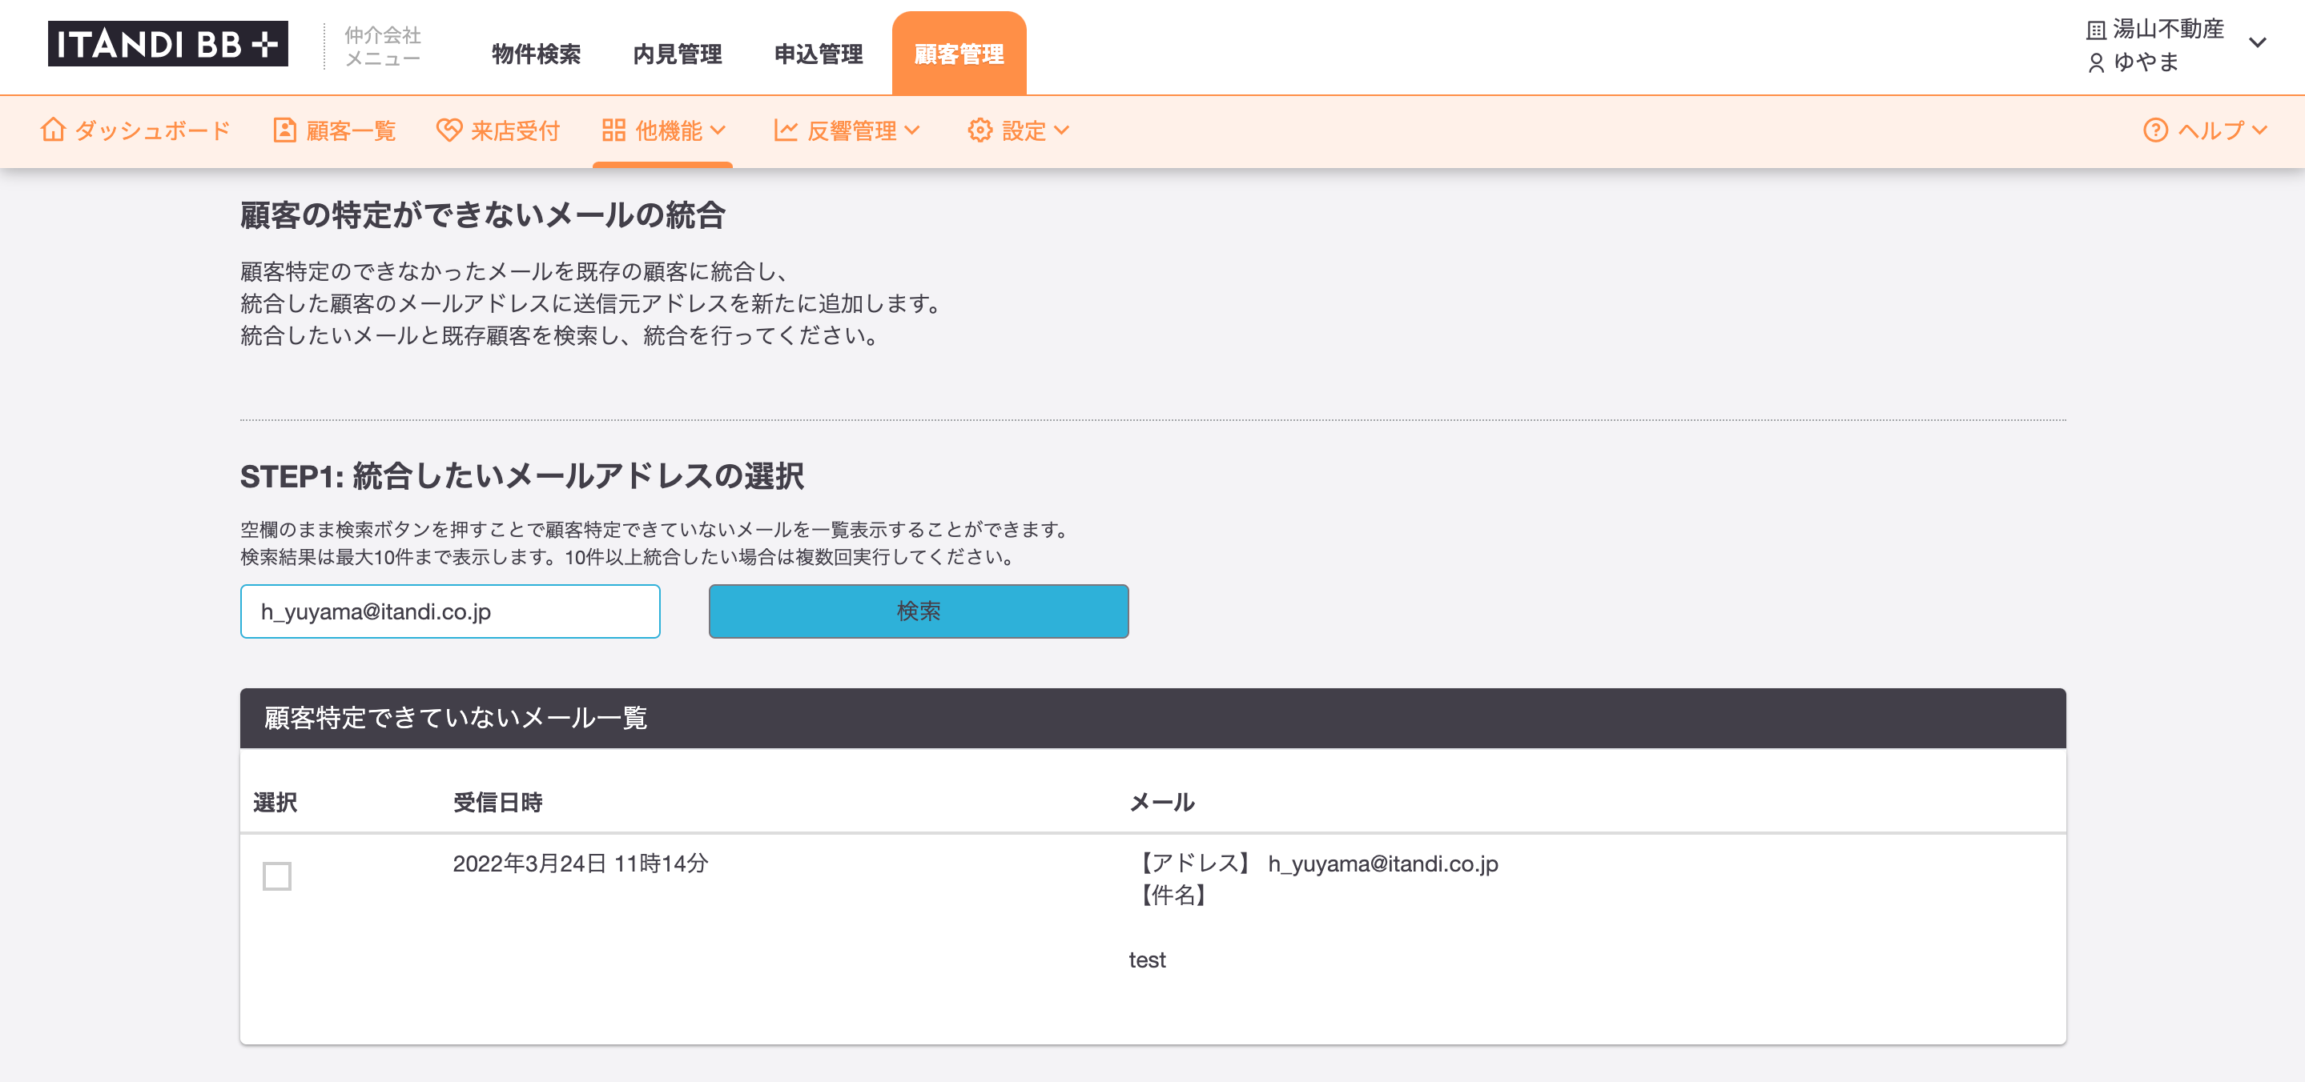Click the 湯山不動産 company name

coord(2168,30)
